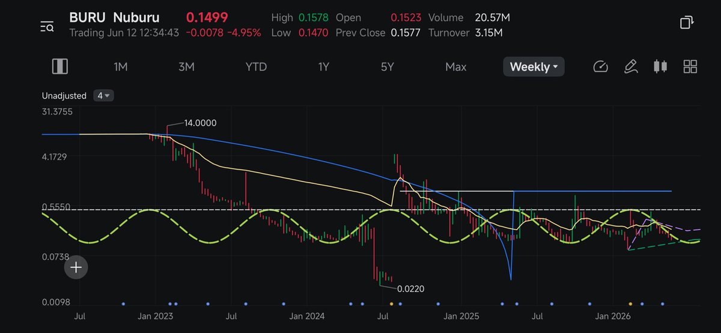Tap the Low value 0.1470

click(x=314, y=32)
